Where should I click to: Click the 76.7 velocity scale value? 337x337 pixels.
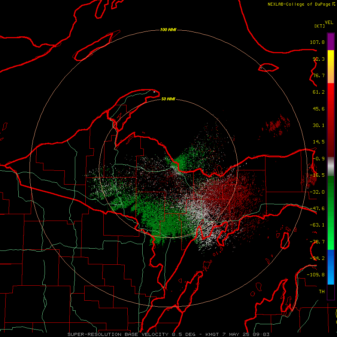(x=319, y=75)
